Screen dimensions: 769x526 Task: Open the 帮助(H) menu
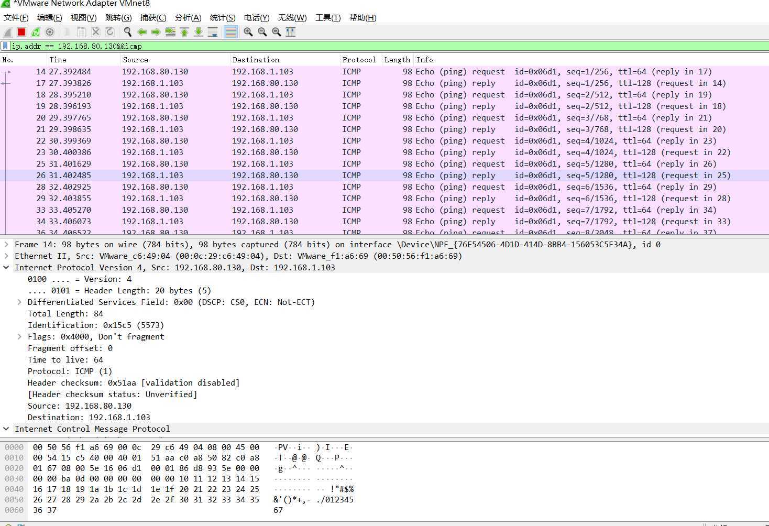pos(363,17)
